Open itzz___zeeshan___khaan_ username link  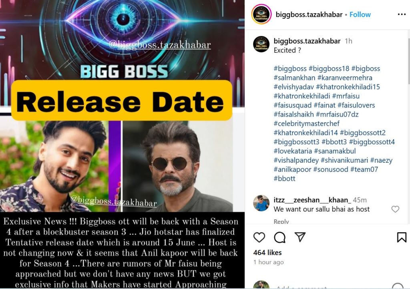click(312, 200)
